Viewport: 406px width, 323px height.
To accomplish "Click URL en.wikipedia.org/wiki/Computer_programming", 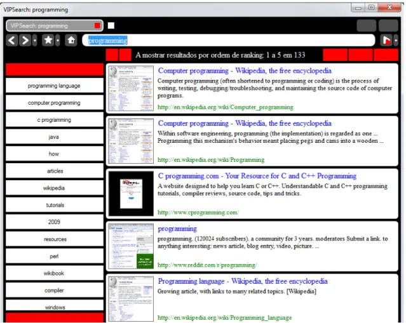I will pos(226,107).
